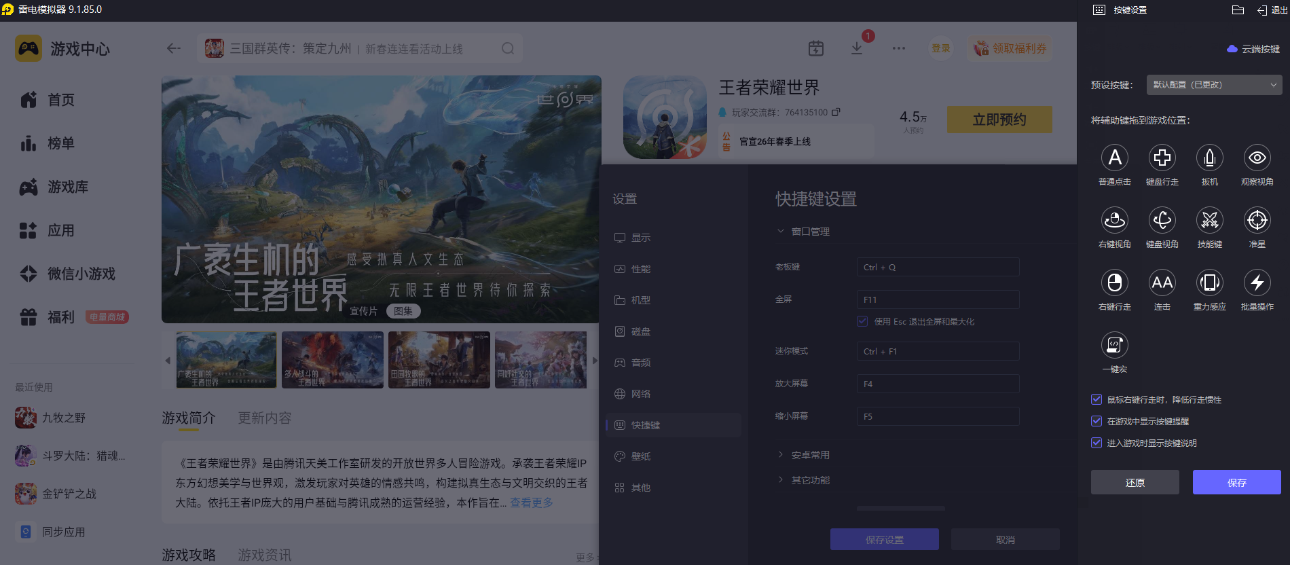Click the 登录 login avatar button
1290x565 pixels.
(941, 48)
